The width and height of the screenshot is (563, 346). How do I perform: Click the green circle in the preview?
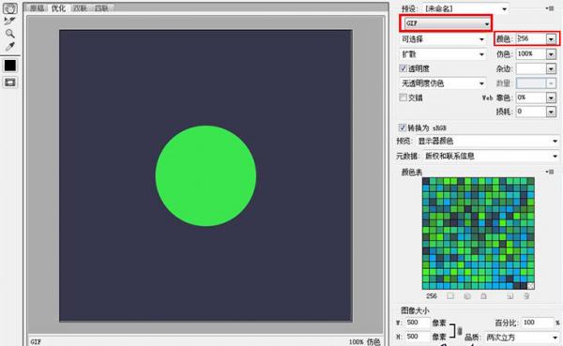pos(205,176)
